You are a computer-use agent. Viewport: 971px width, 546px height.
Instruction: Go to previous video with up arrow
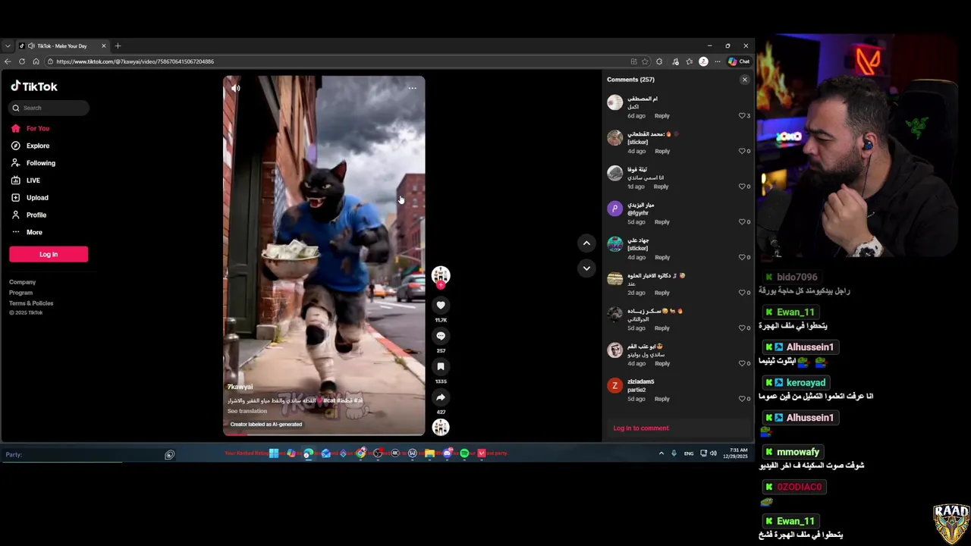[x=586, y=243]
